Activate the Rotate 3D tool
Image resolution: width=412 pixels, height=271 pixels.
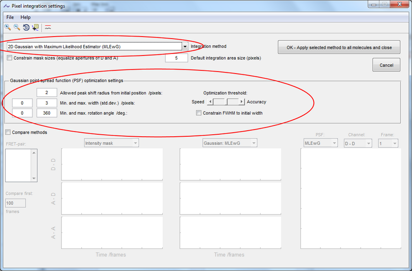(26, 27)
